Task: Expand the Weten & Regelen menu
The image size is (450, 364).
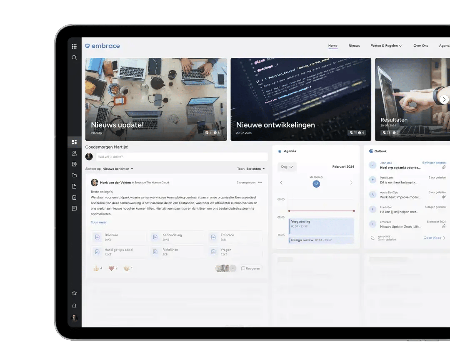Action: click(x=386, y=46)
